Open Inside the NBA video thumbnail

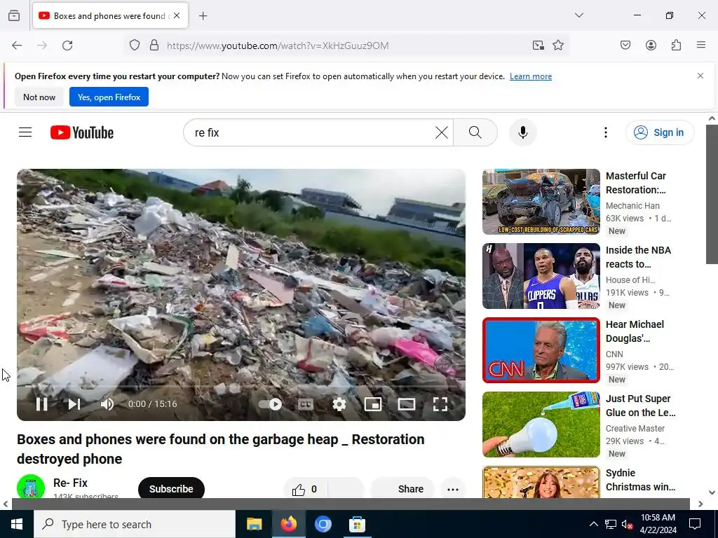541,276
